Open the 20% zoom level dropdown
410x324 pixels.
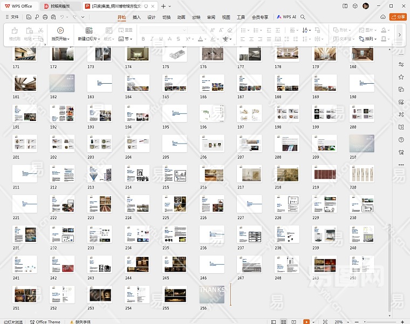341,322
